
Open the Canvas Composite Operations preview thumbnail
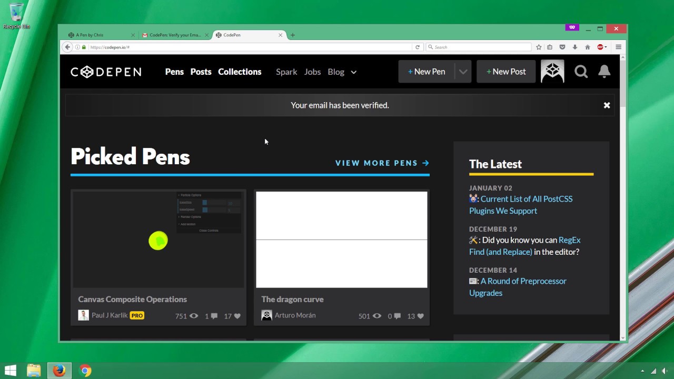click(158, 240)
